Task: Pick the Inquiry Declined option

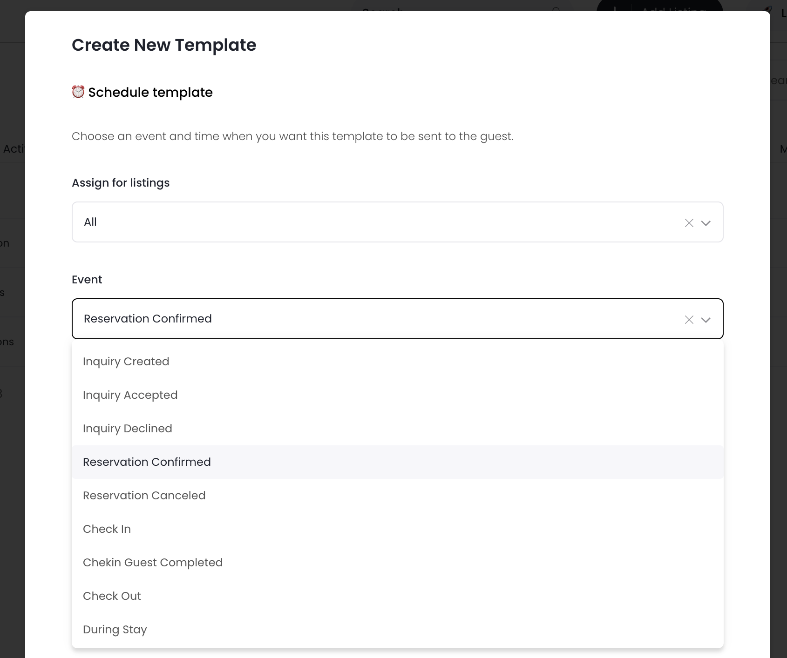Action: coord(128,429)
